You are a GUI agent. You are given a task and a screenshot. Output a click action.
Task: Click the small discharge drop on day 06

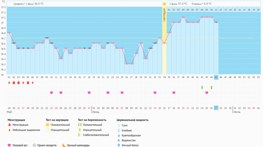33,83
